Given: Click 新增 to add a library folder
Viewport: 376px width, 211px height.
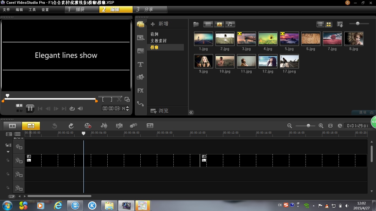Looking at the screenshot, I should [x=160, y=24].
